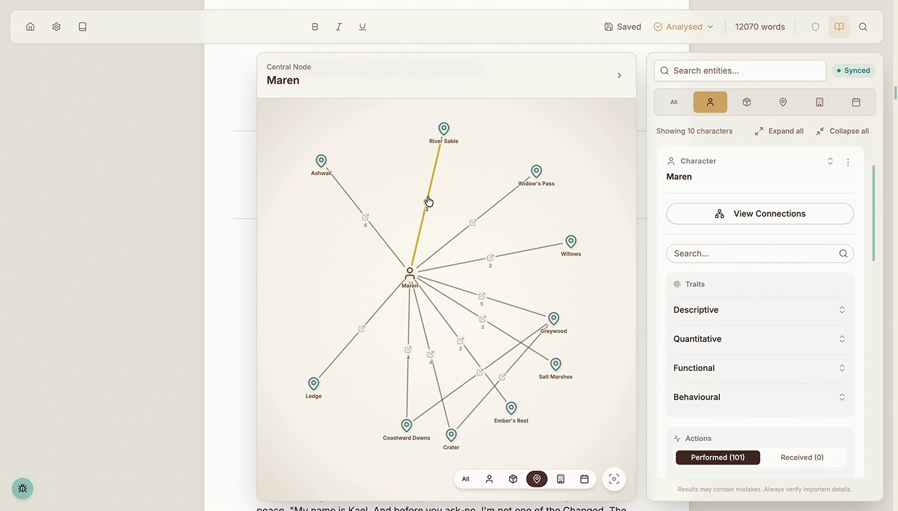Click the 12070 words counter
This screenshot has width=898, height=511.
760,27
